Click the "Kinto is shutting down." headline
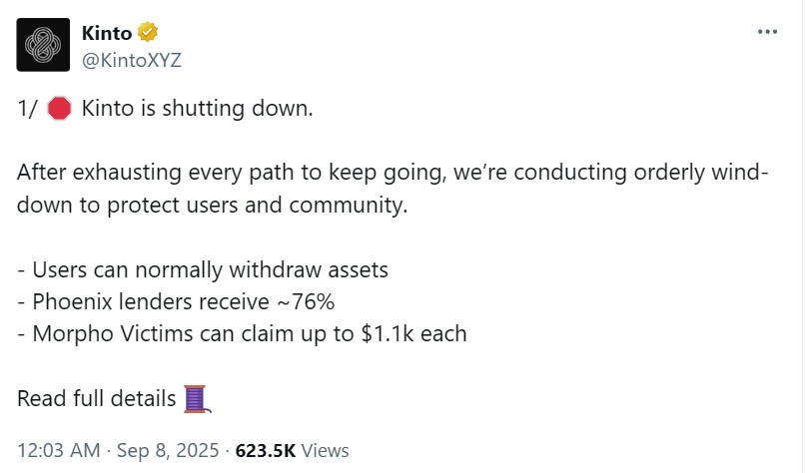 (197, 109)
